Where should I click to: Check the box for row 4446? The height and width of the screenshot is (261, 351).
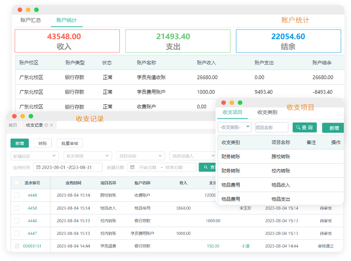[x=17, y=221]
